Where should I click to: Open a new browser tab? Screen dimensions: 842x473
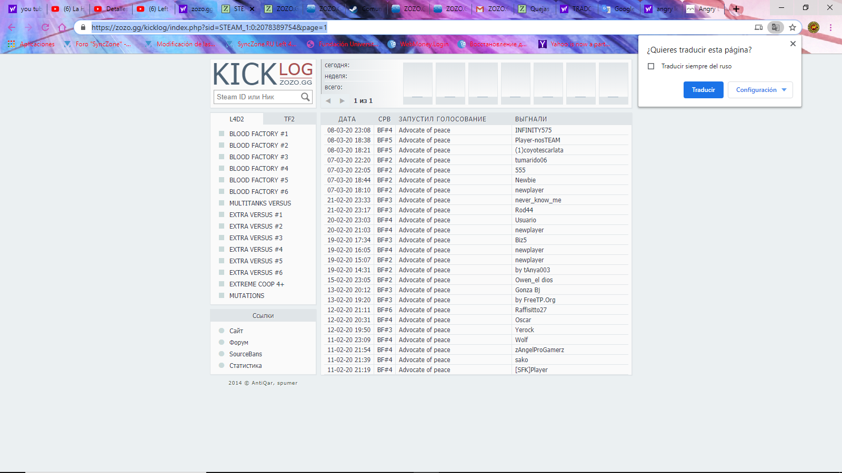click(736, 9)
